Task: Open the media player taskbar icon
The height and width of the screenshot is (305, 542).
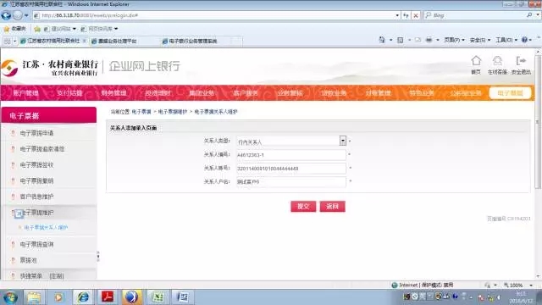Action: click(58, 297)
